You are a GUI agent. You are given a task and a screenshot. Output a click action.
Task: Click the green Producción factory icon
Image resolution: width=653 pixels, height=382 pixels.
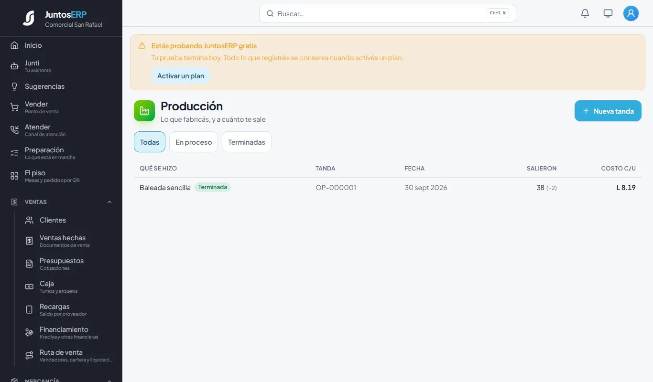pyautogui.click(x=144, y=111)
